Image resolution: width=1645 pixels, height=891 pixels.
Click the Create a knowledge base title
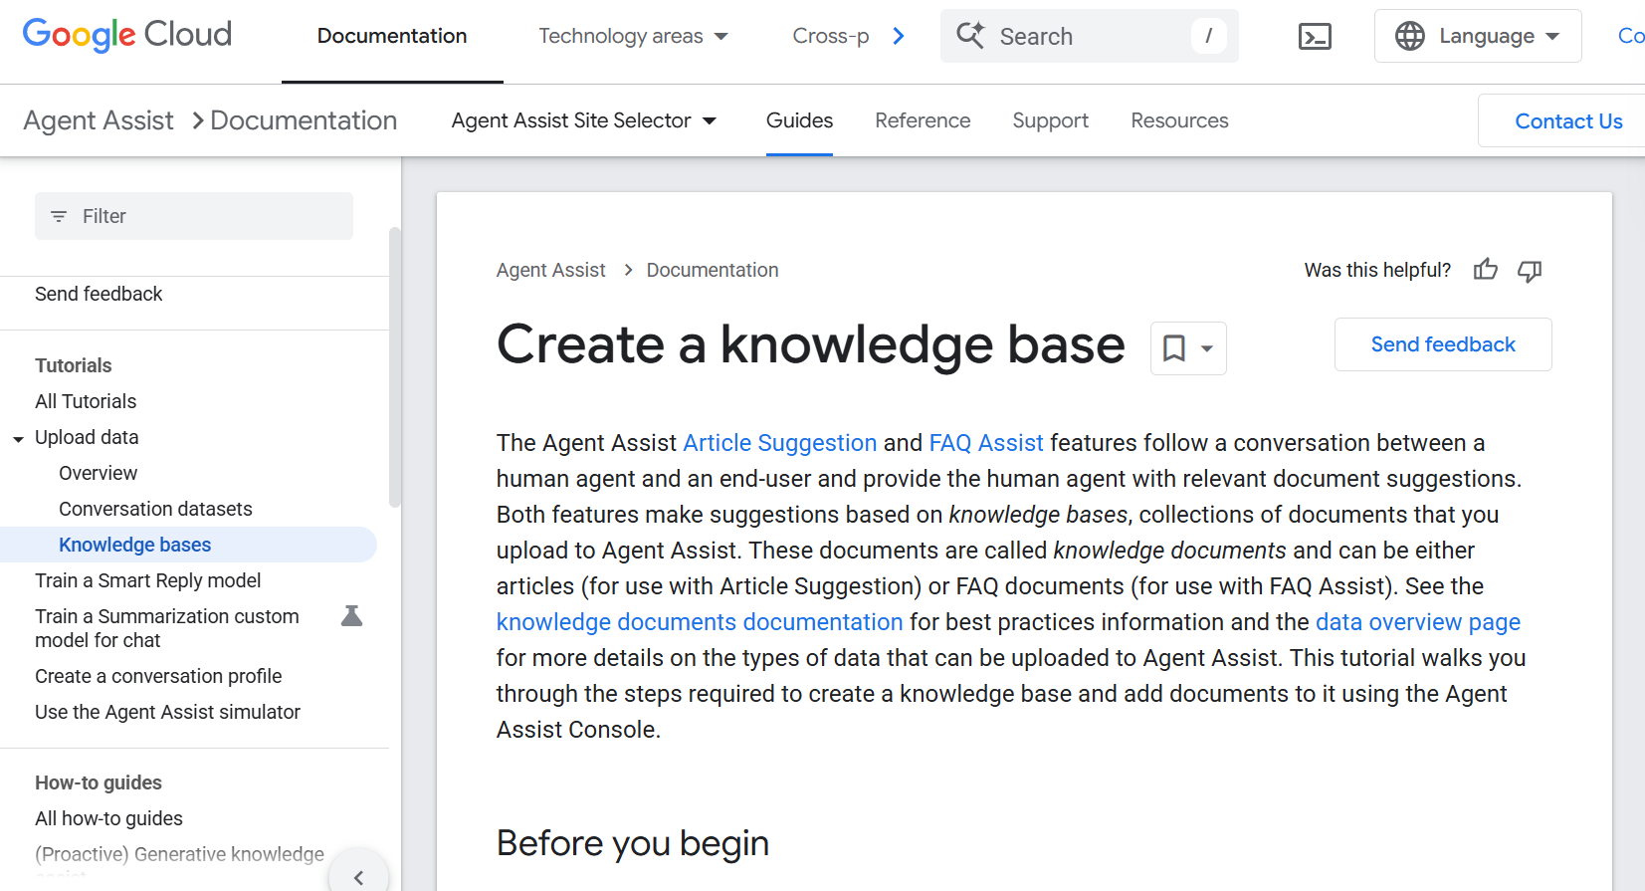click(811, 344)
